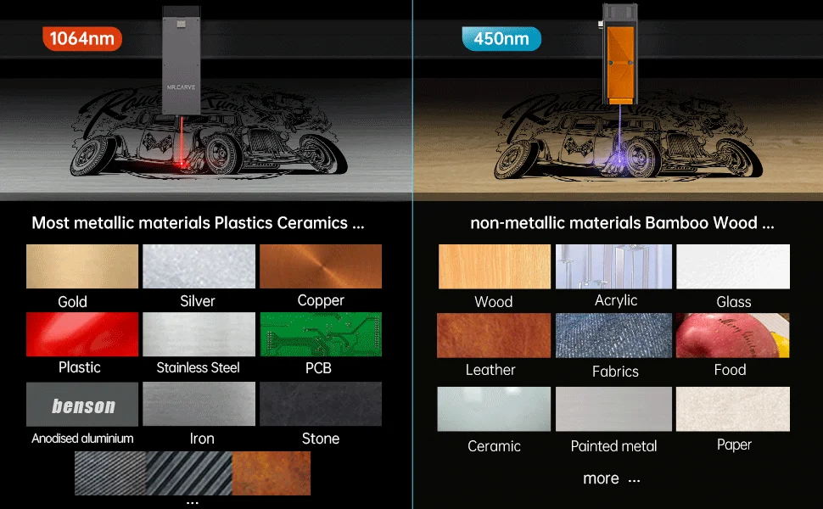Click the 'Acrylic' label

click(616, 300)
